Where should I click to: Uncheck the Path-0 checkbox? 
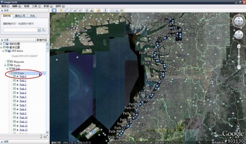coord(15,76)
